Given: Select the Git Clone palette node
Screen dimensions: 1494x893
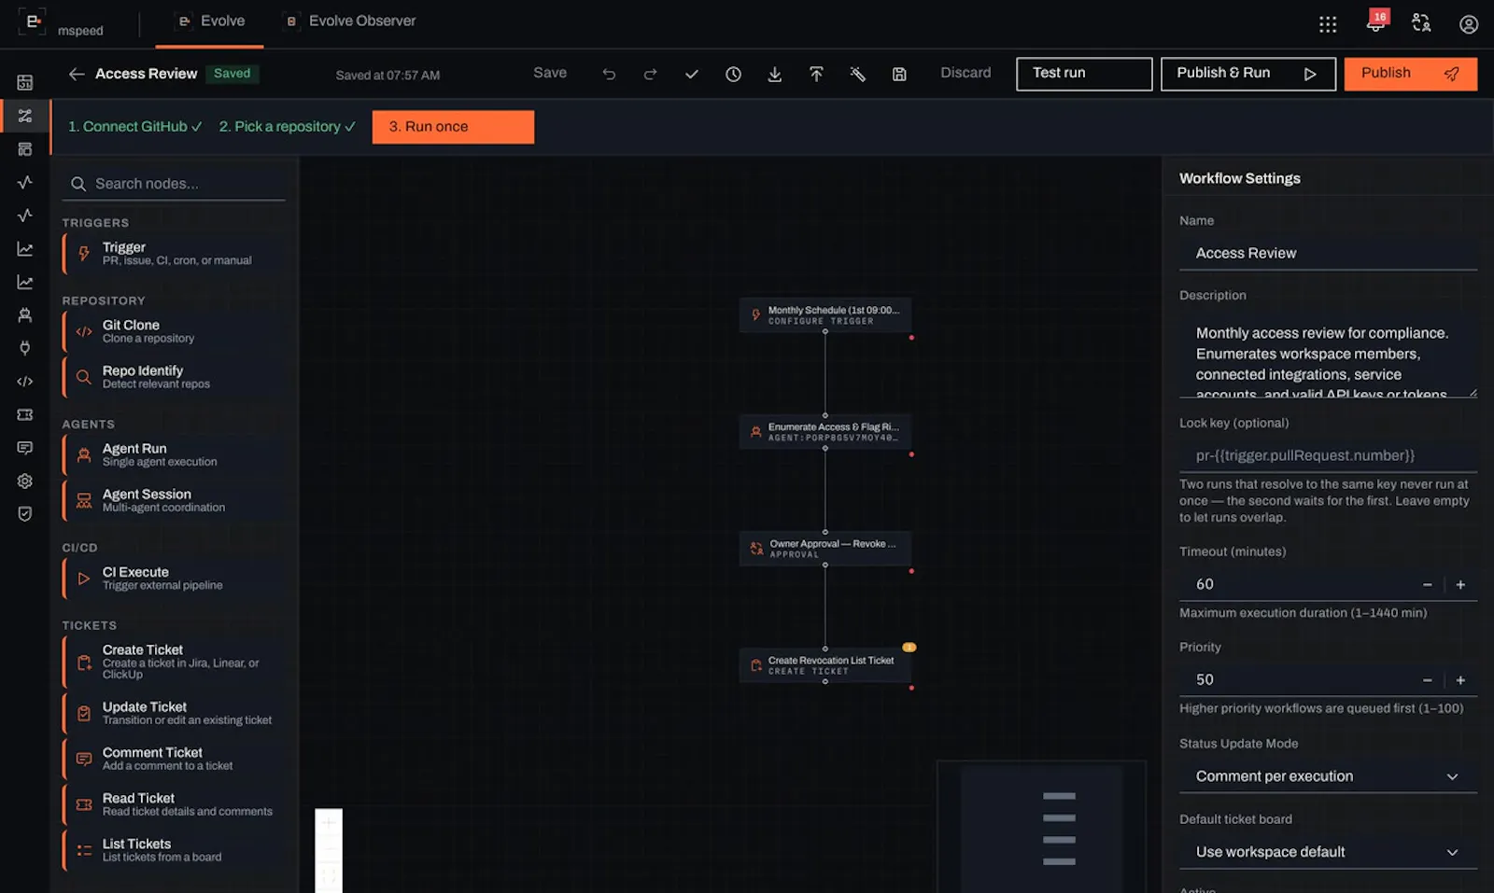Looking at the screenshot, I should 174,331.
